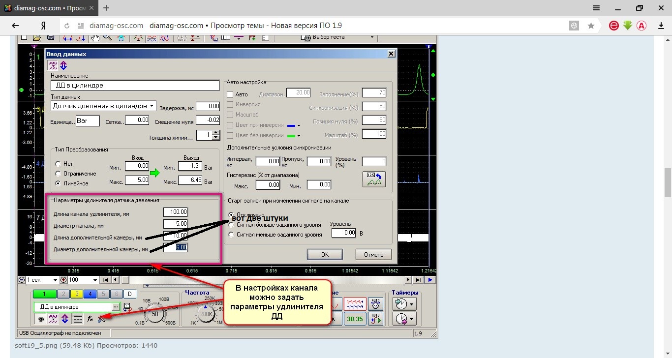
Task: Click the swap icon next to channel name
Action: pyautogui.click(x=126, y=307)
